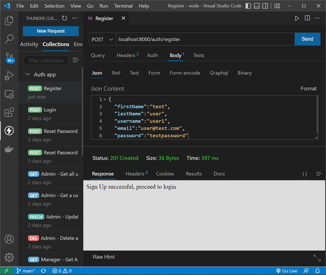Open the Docker extension icon
Screen dimensions: 326x275
point(9,149)
